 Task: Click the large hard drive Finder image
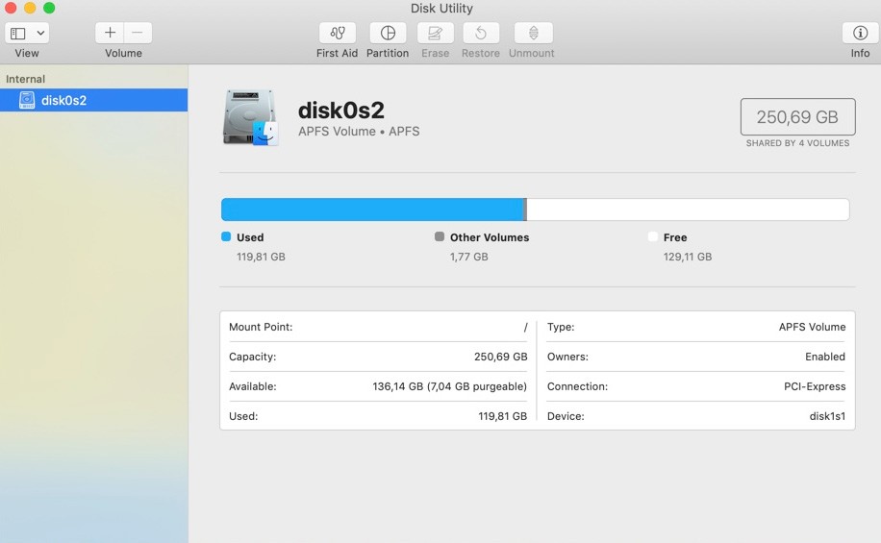pos(250,117)
